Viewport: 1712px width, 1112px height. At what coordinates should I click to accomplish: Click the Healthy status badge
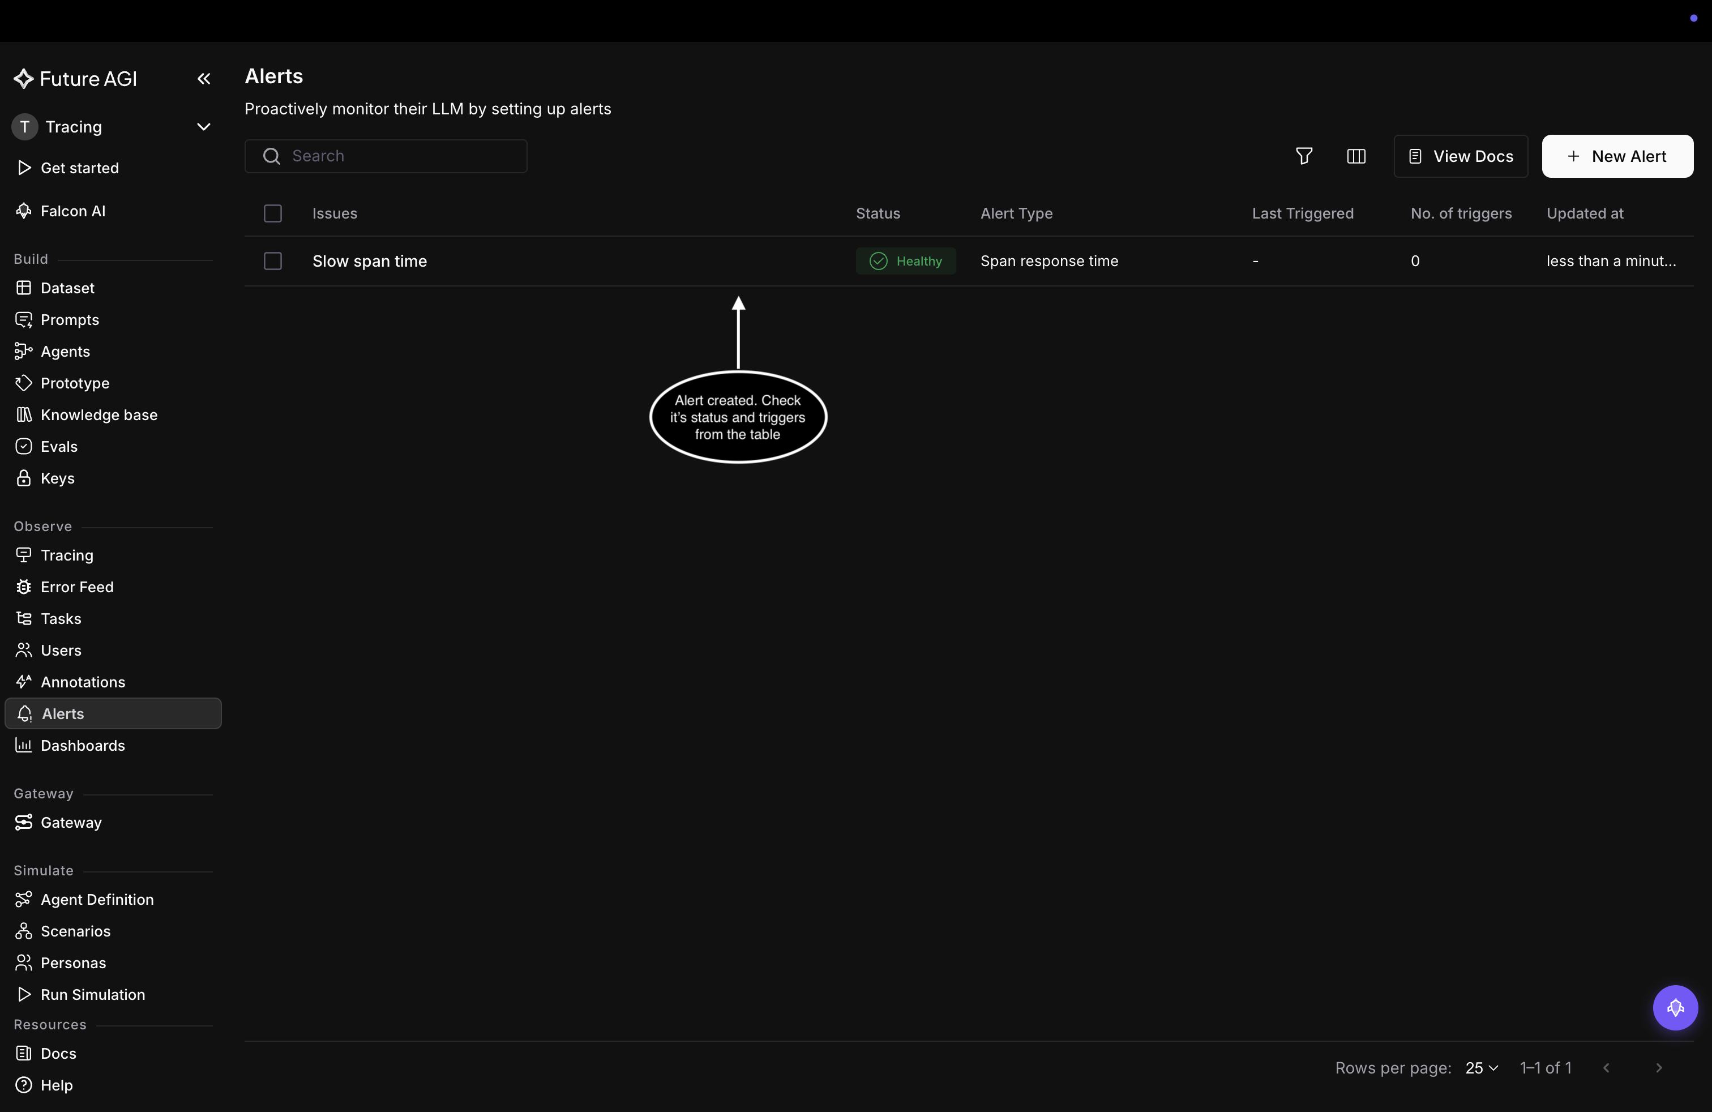pyautogui.click(x=906, y=260)
